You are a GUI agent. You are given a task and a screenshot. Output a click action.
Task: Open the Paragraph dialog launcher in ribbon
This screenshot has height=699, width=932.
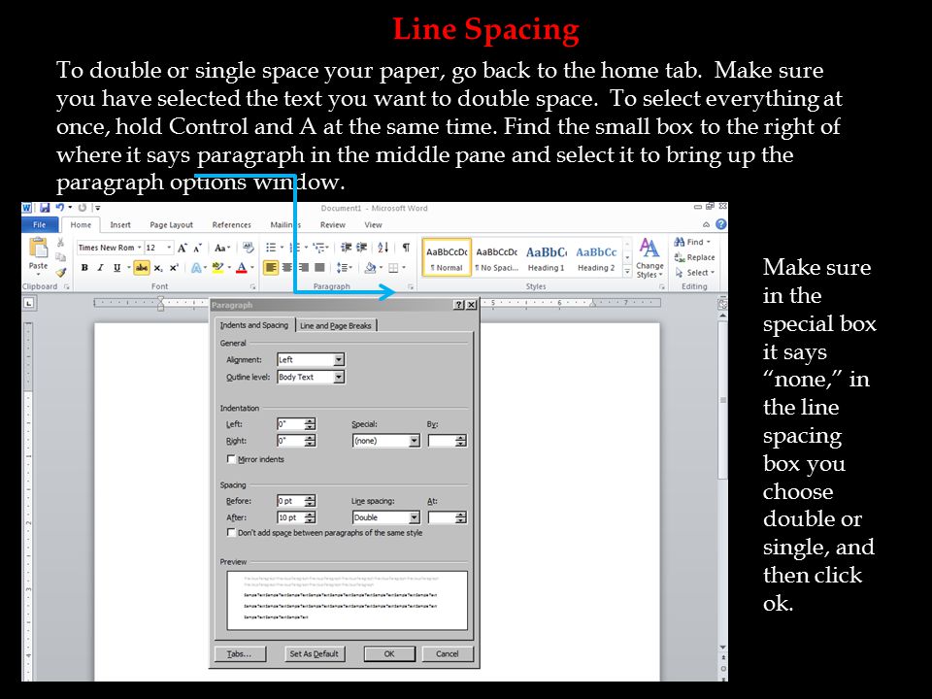pos(410,287)
